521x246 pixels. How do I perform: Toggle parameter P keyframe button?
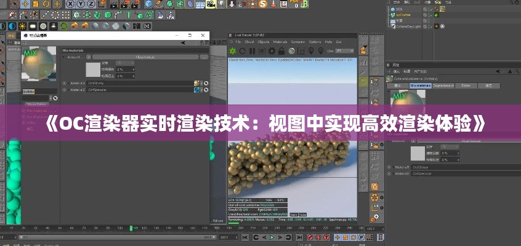361,237
